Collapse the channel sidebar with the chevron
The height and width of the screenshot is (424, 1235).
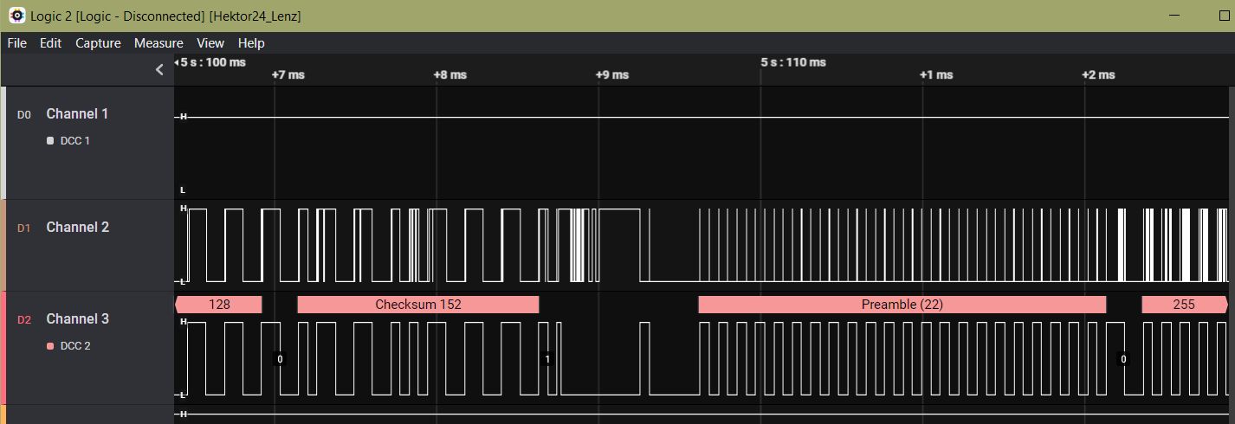(159, 70)
